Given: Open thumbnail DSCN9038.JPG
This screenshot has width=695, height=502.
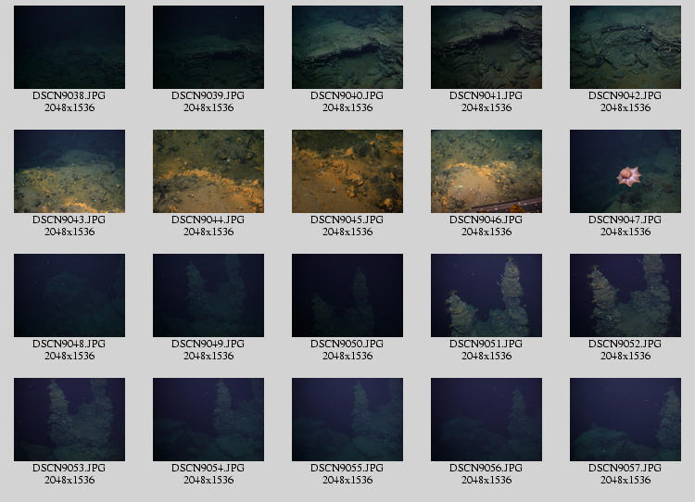Looking at the screenshot, I should pos(69,47).
